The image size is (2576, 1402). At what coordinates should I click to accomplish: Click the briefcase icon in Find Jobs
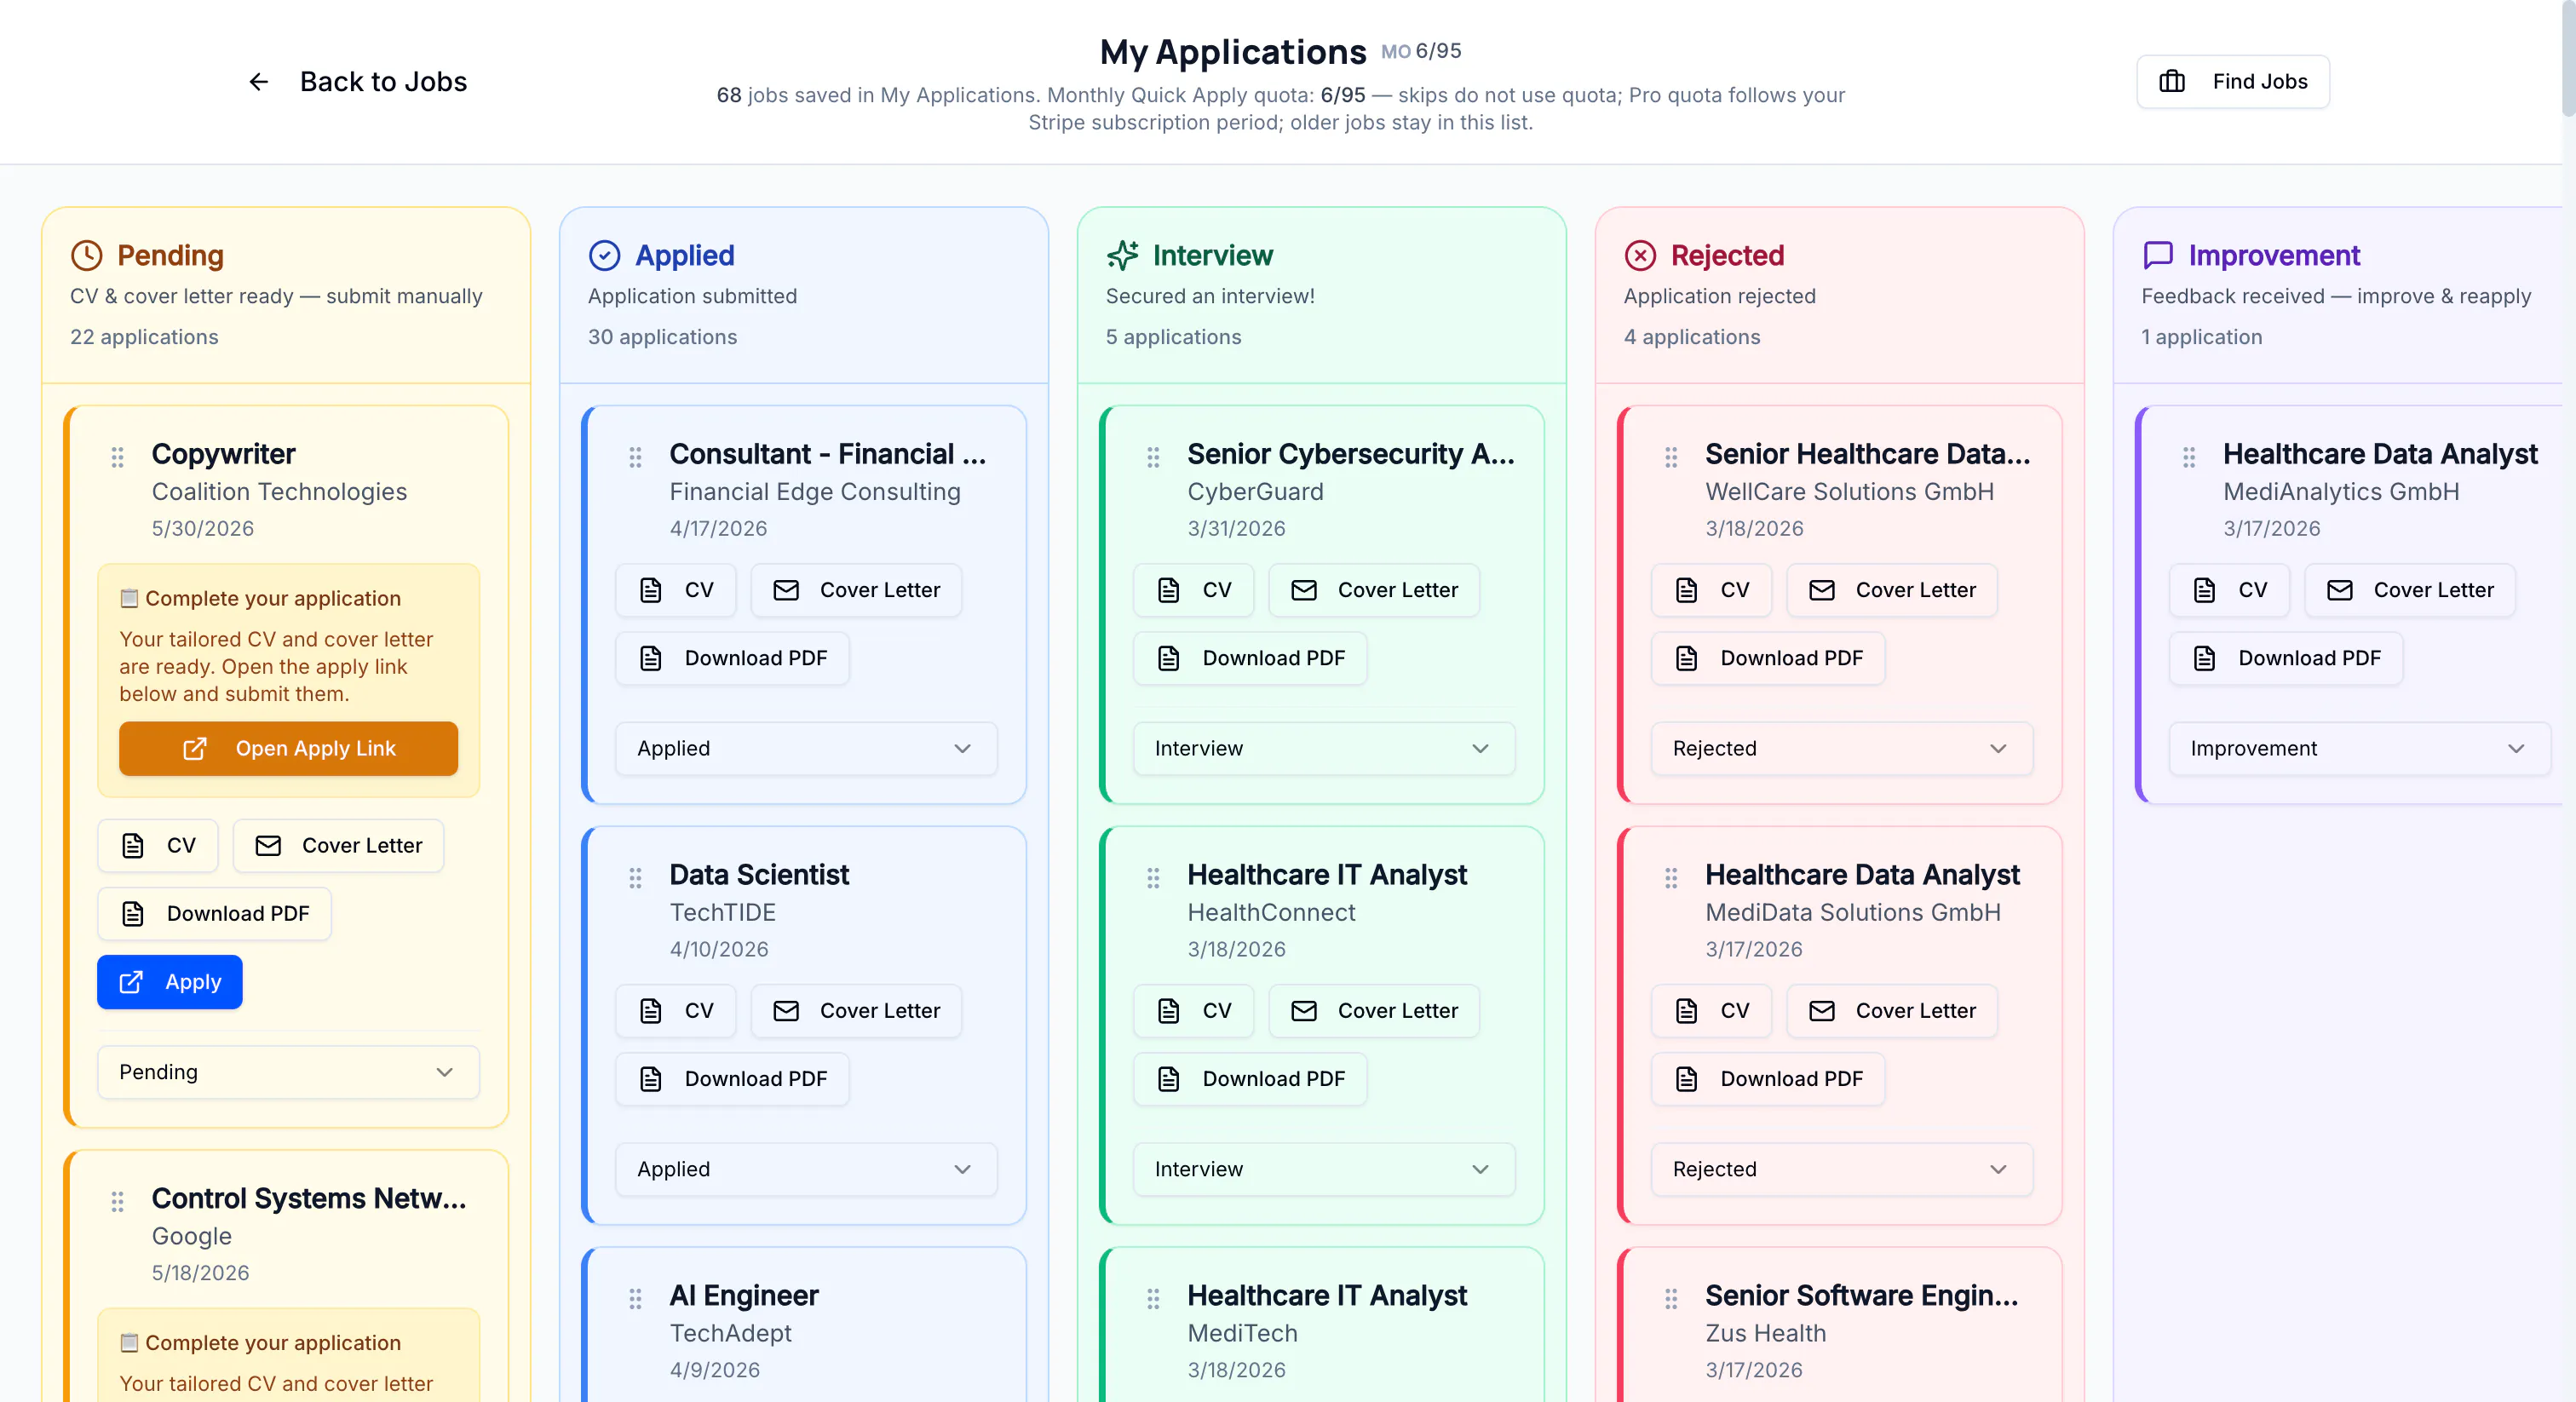pyautogui.click(x=2172, y=82)
